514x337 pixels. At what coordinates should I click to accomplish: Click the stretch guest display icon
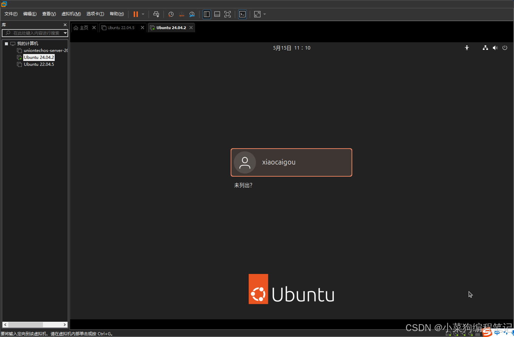[257, 14]
